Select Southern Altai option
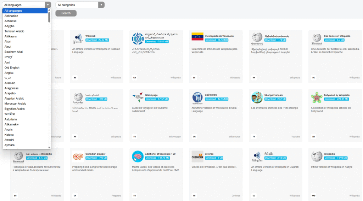Image resolution: width=363 pixels, height=201 pixels. (25, 52)
